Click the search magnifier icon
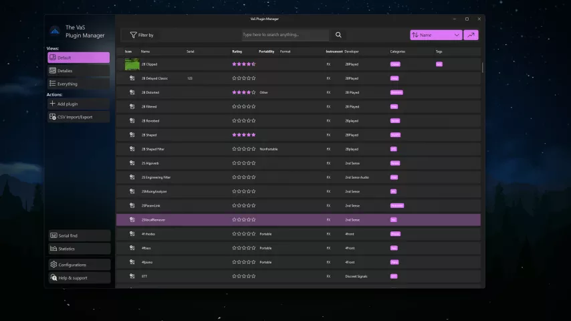Screen dimensions: 571x321 point(338,35)
